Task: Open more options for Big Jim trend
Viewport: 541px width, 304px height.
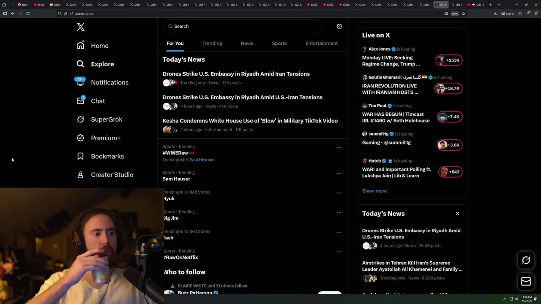Action: click(339, 212)
